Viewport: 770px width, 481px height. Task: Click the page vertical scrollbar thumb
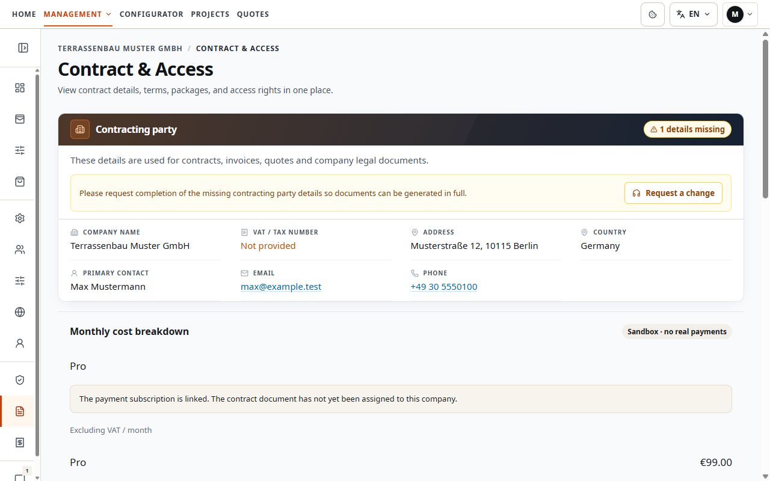765,118
